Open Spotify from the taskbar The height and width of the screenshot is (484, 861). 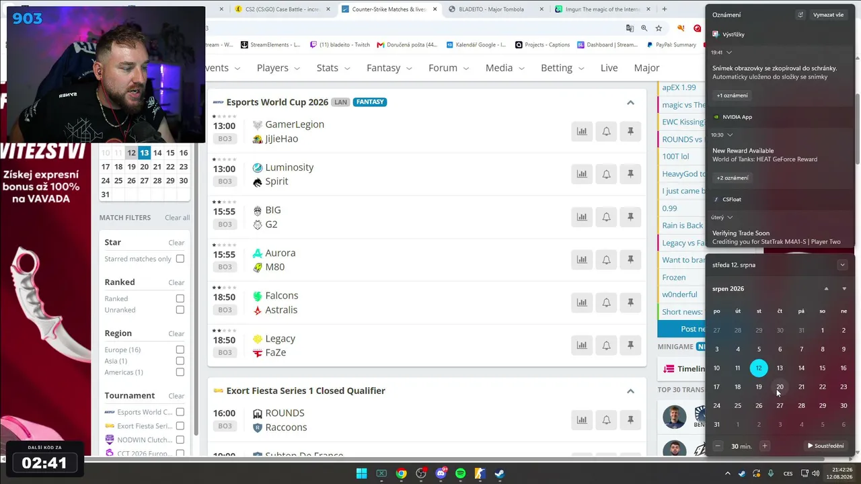pyautogui.click(x=460, y=473)
